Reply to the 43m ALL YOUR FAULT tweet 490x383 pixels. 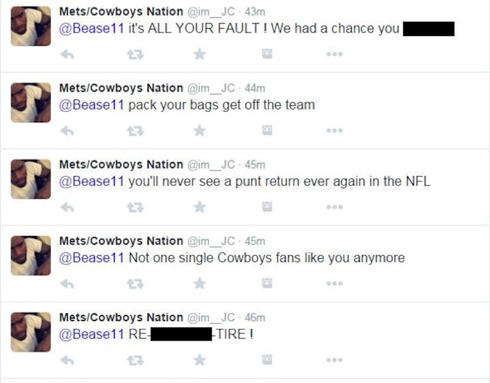[x=66, y=54]
